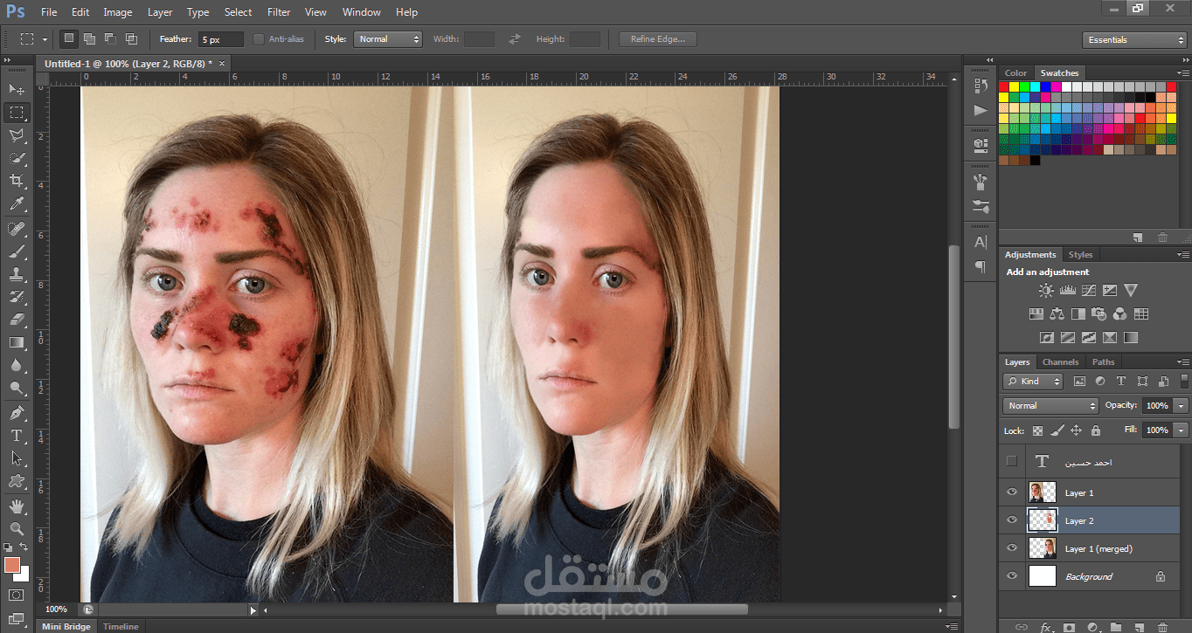This screenshot has height=633, width=1192.
Task: Add a Brightness/Contrast adjustment
Action: click(x=1046, y=290)
